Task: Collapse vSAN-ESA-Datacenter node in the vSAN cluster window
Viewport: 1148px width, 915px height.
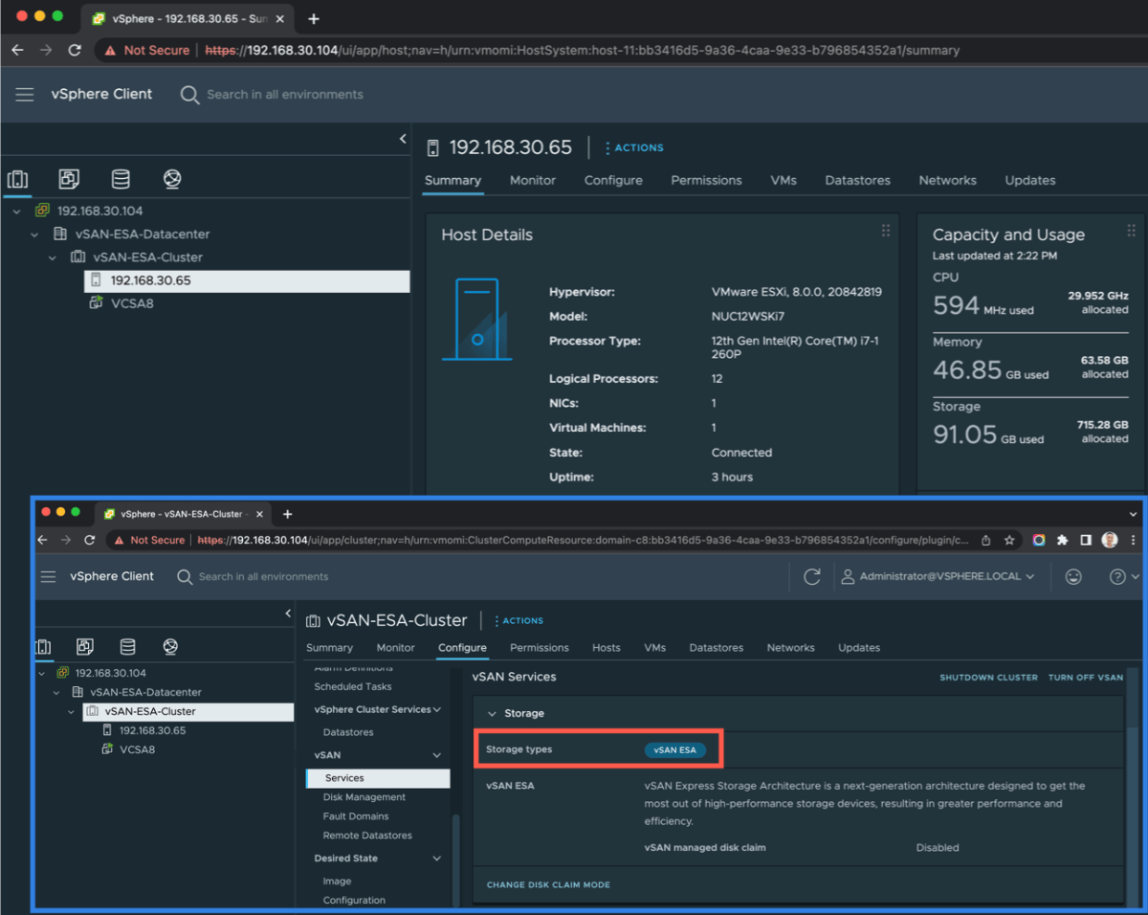Action: [56, 692]
